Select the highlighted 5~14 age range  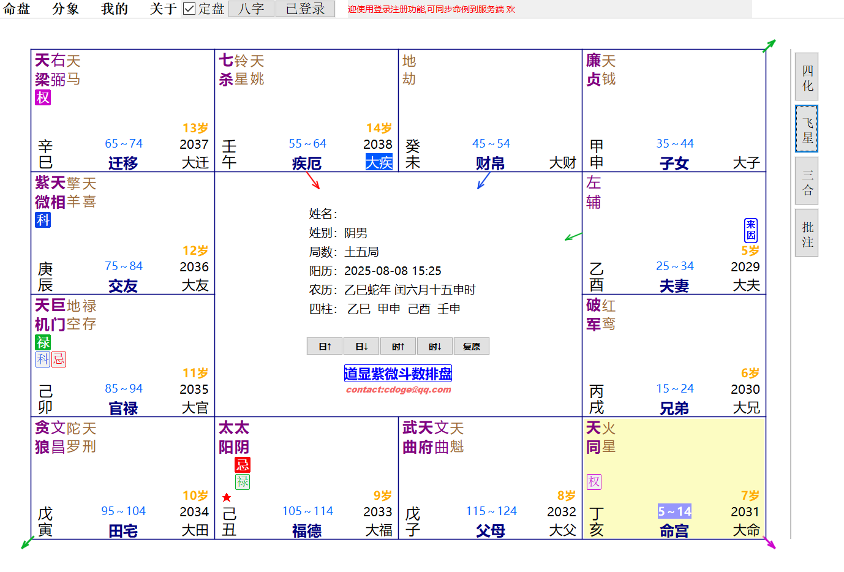coord(674,511)
